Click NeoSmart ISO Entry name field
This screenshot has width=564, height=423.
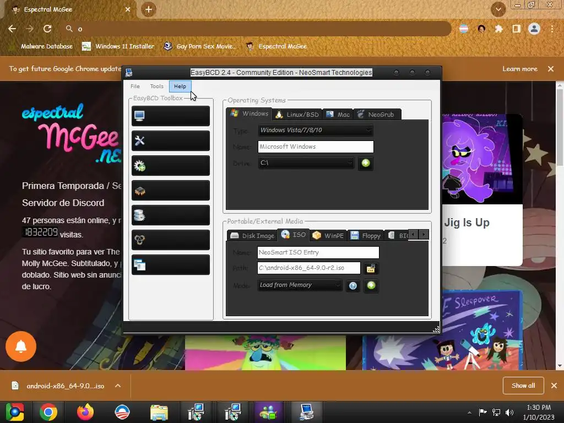click(x=318, y=252)
